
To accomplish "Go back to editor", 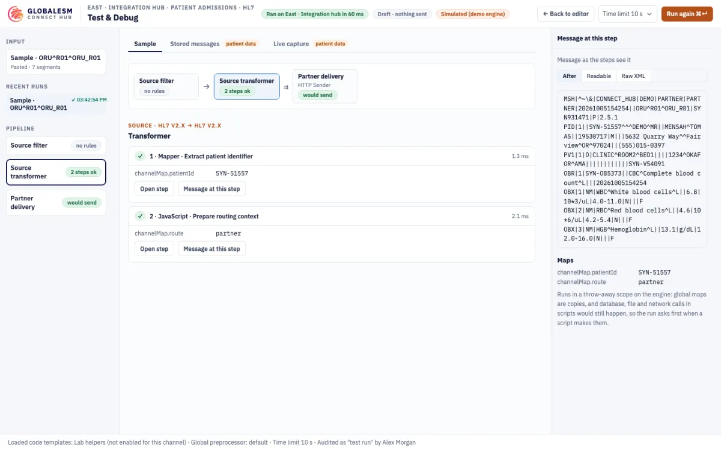I will [x=565, y=14].
